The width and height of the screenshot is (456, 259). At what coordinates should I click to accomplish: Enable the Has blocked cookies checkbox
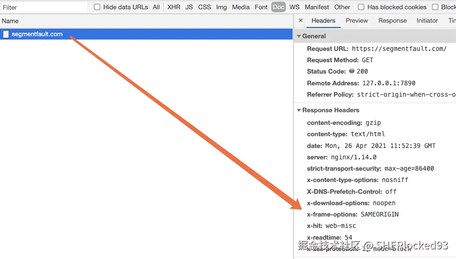coord(361,7)
